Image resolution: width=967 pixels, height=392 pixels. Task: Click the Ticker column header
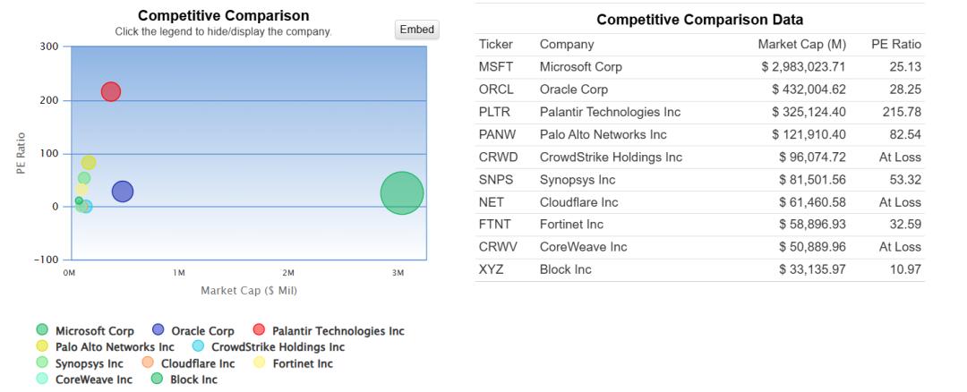496,44
